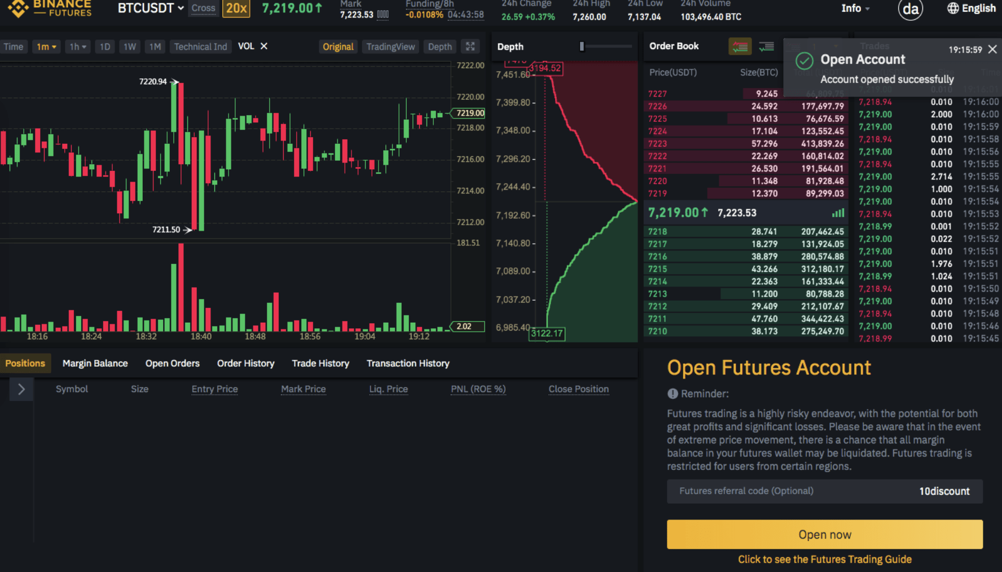Select ask price 7226 row
Image resolution: width=1002 pixels, height=572 pixels.
746,106
